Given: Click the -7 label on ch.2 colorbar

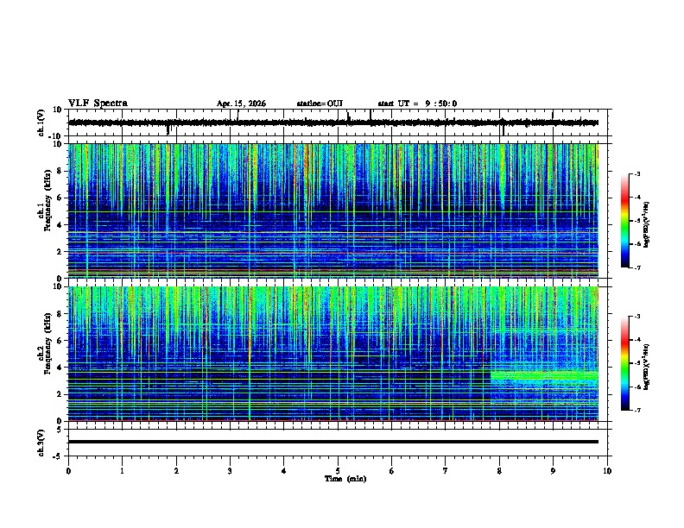Looking at the screenshot, I should pyautogui.click(x=636, y=411).
